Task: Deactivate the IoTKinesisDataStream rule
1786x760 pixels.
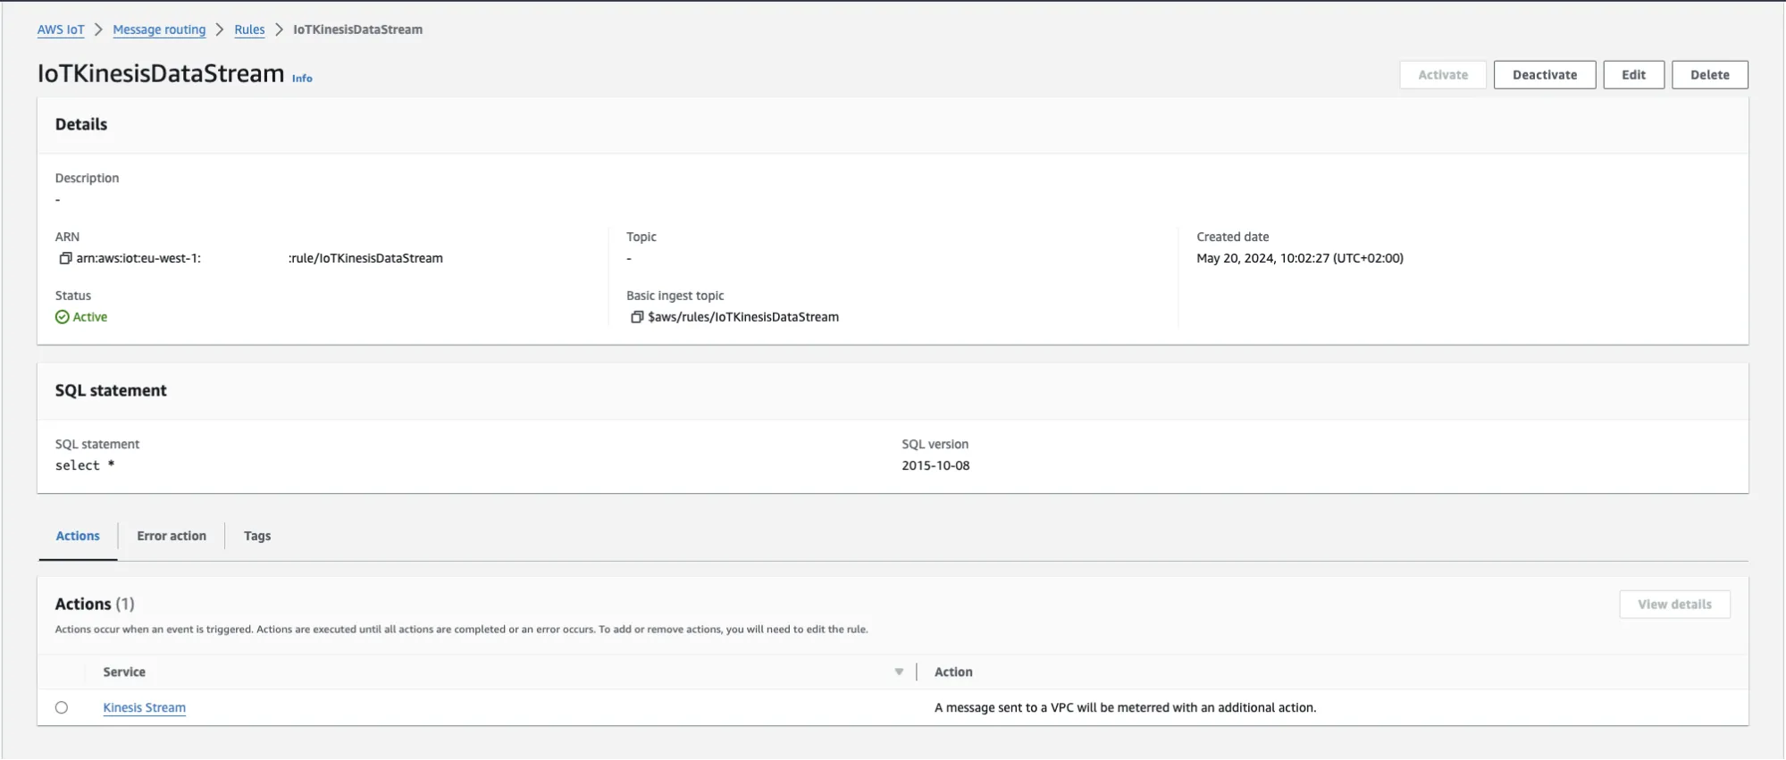Action: (1545, 75)
